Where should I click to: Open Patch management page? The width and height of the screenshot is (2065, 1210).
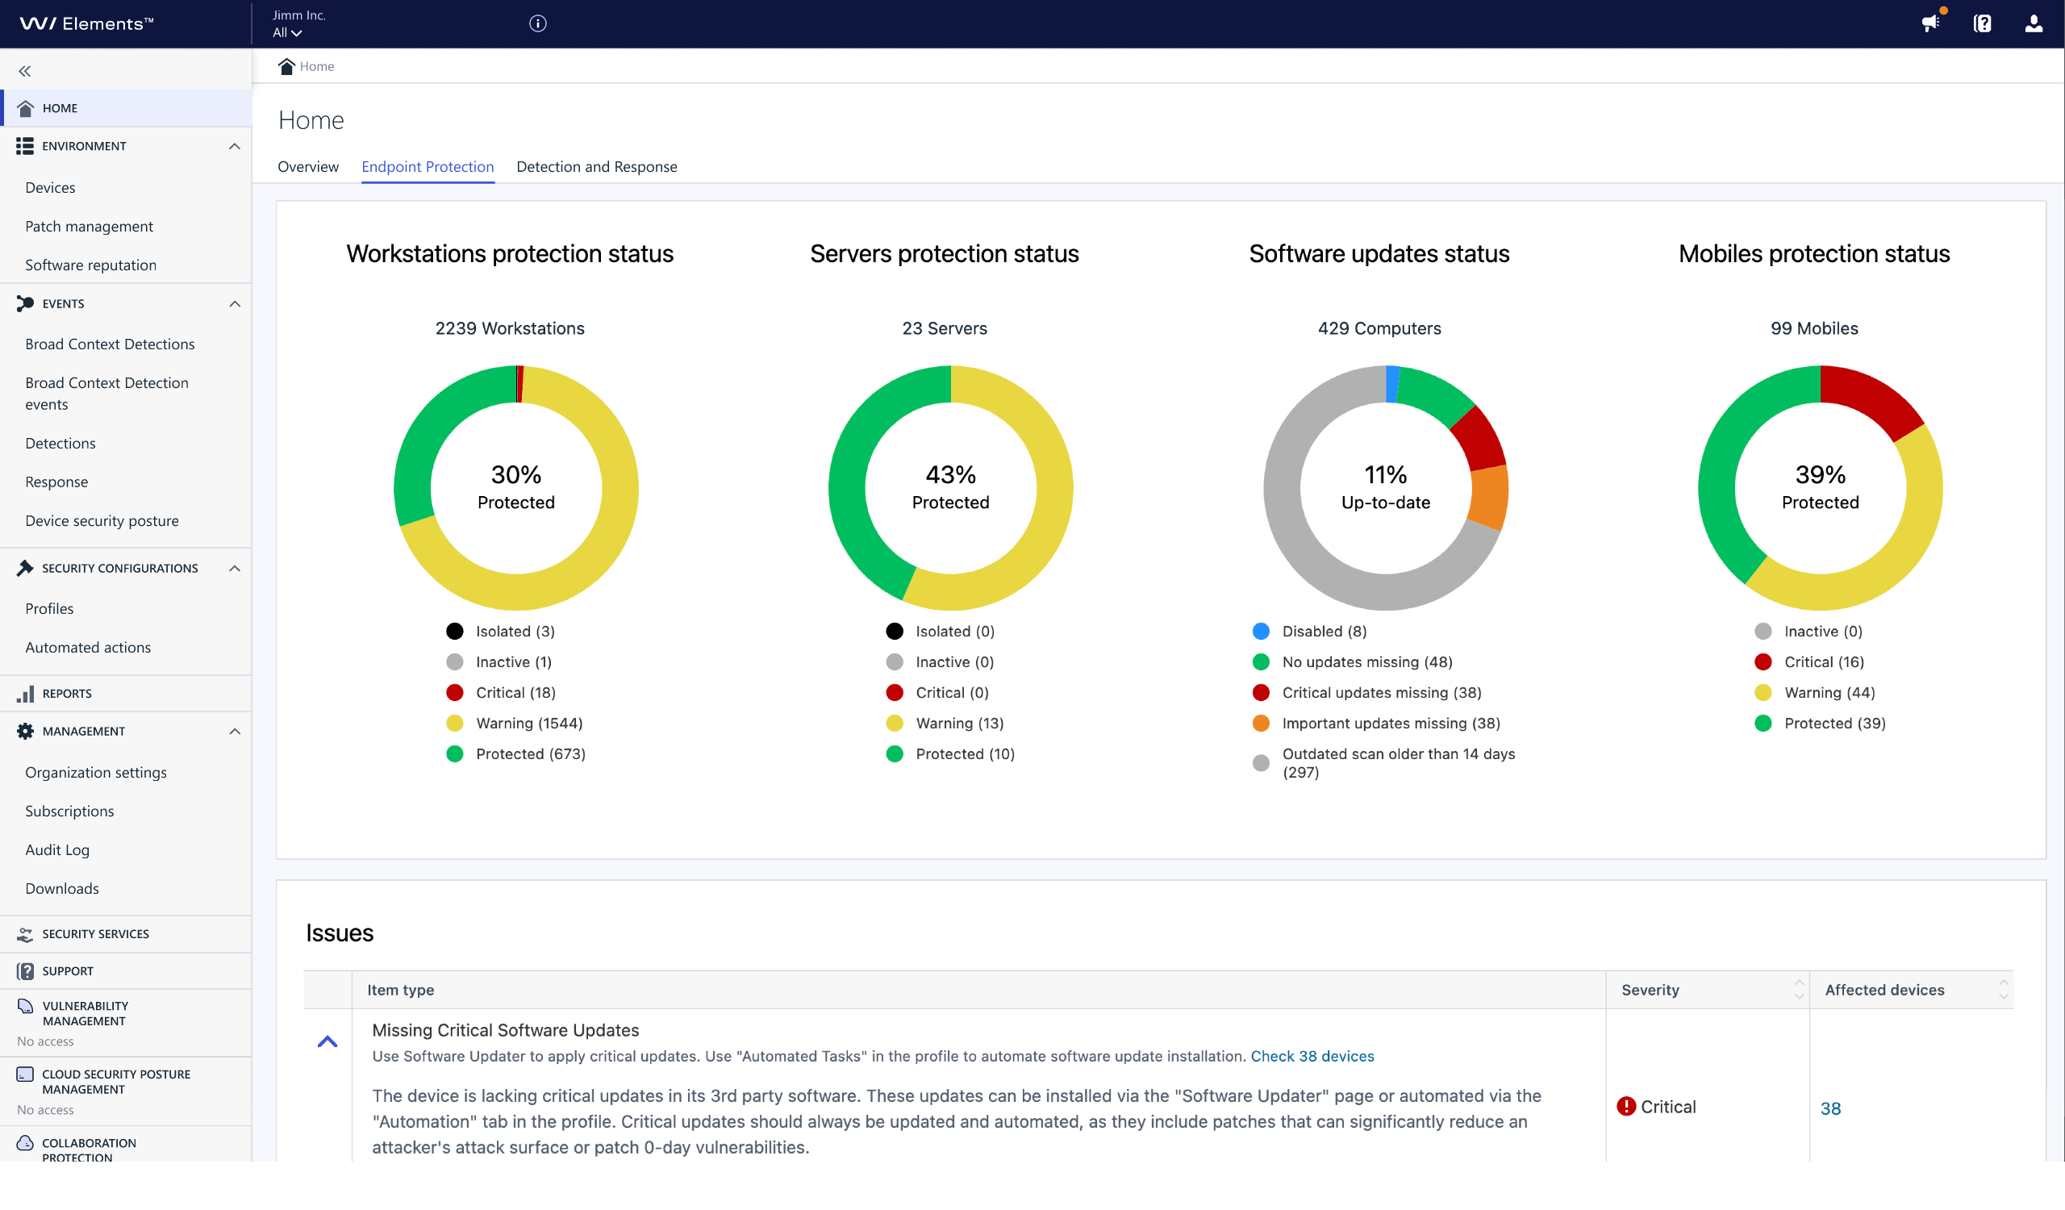[x=90, y=226]
